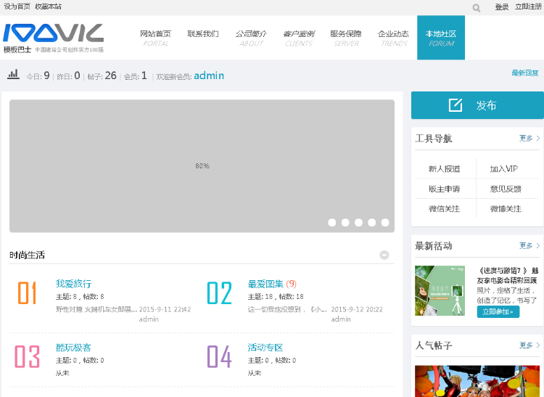This screenshot has width=544, height=397.
Task: Open the 最新活动 event thumbnail
Action: pyautogui.click(x=440, y=291)
